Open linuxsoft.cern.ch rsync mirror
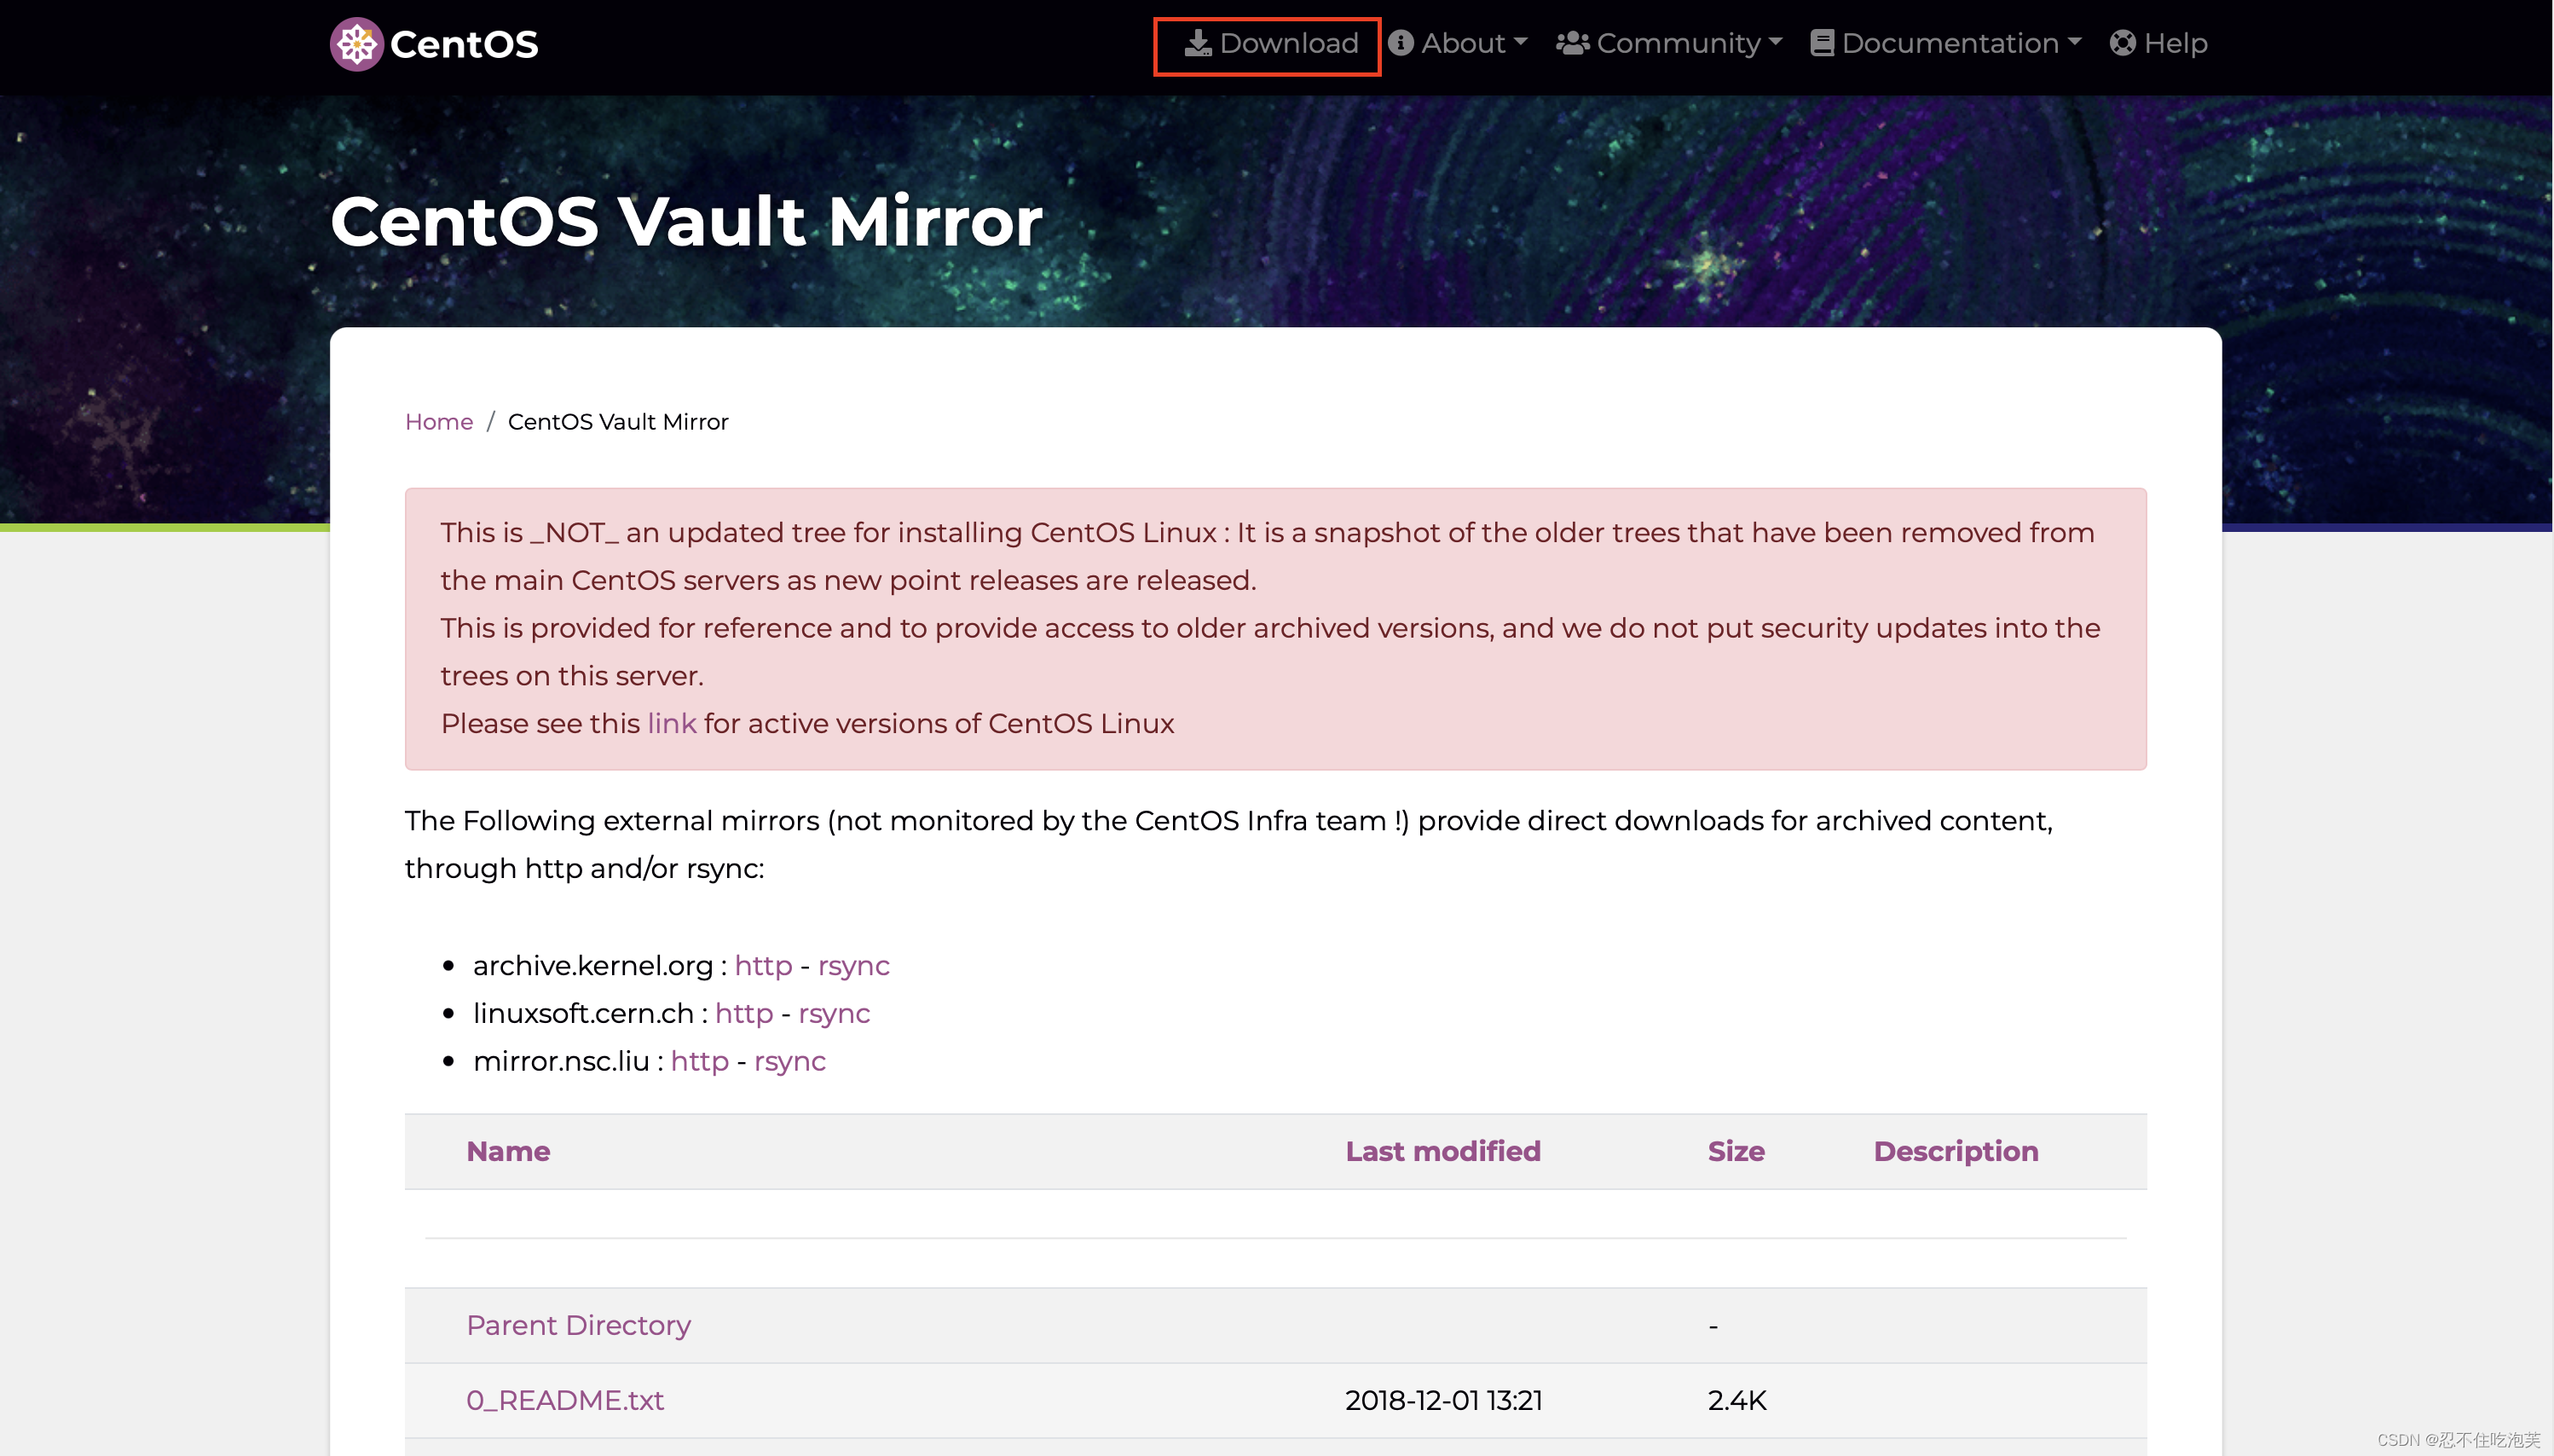This screenshot has height=1456, width=2554. coord(834,1014)
